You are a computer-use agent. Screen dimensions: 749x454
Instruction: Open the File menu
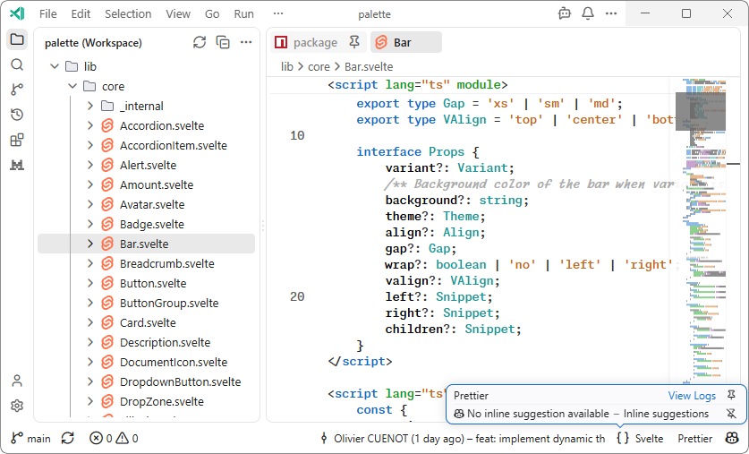47,13
